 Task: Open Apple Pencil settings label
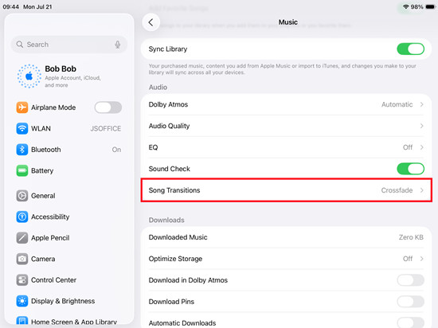[x=50, y=238]
